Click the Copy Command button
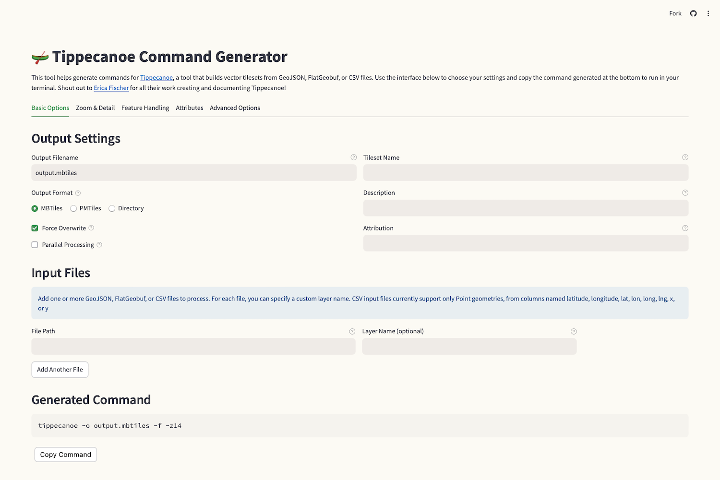The width and height of the screenshot is (720, 480). 66,455
